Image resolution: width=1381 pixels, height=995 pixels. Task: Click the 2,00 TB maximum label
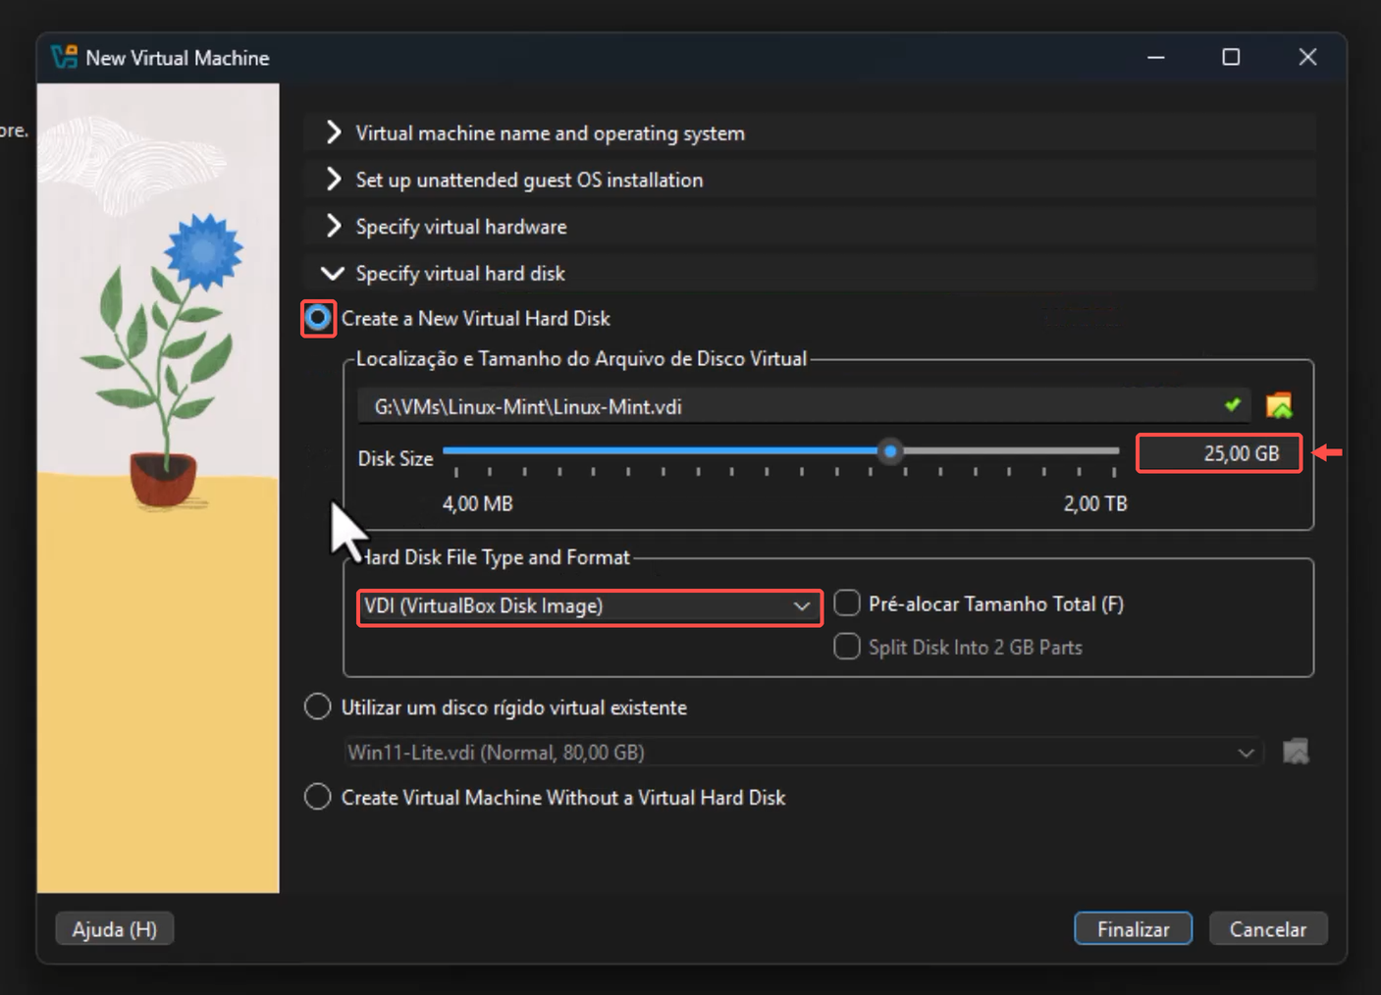coord(1095,503)
